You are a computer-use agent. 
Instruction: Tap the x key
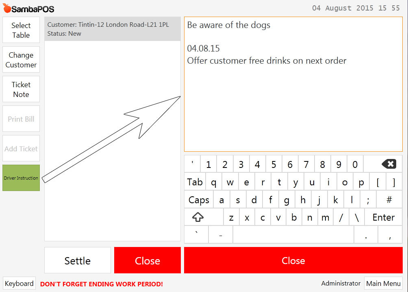click(x=247, y=217)
